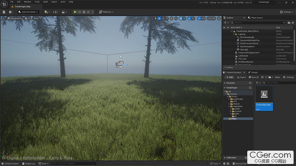
Task: Open the Edit menu
Action: (19, 2)
